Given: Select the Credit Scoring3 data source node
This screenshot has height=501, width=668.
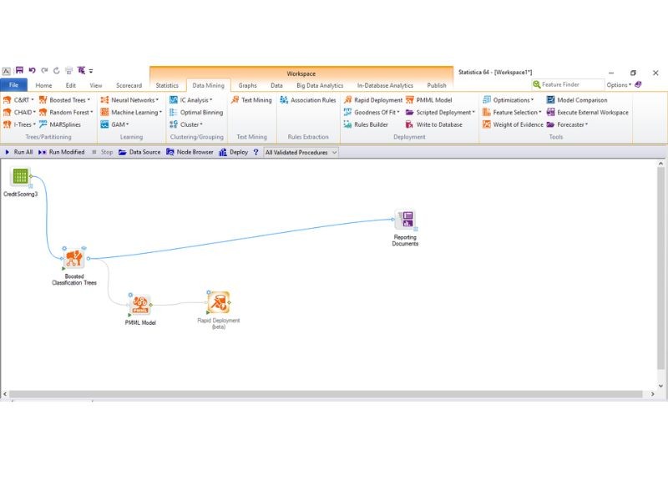Looking at the screenshot, I should pyautogui.click(x=20, y=176).
